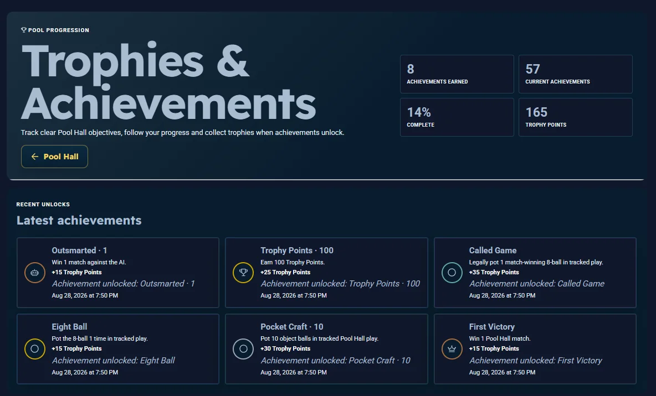Click the ring icon on Called Game card

pos(452,273)
